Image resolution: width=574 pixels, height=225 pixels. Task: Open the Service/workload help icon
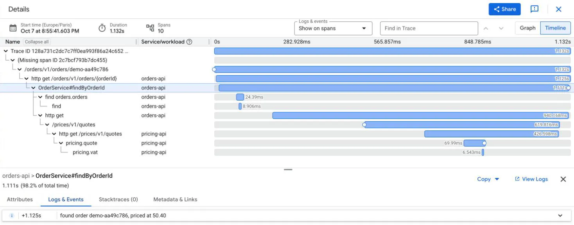point(189,42)
